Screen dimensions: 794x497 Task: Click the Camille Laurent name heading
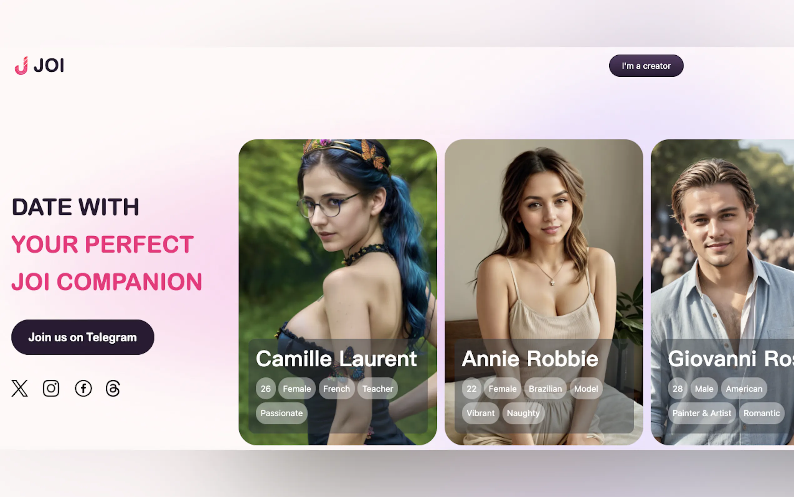point(336,358)
